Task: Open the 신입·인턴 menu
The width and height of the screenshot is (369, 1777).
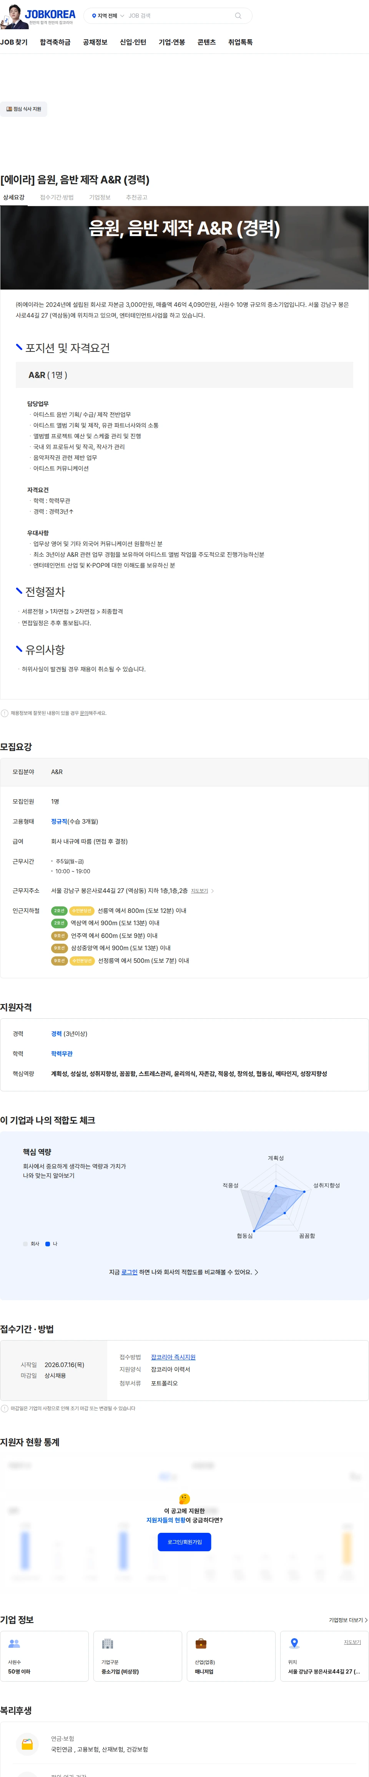Action: 133,42
